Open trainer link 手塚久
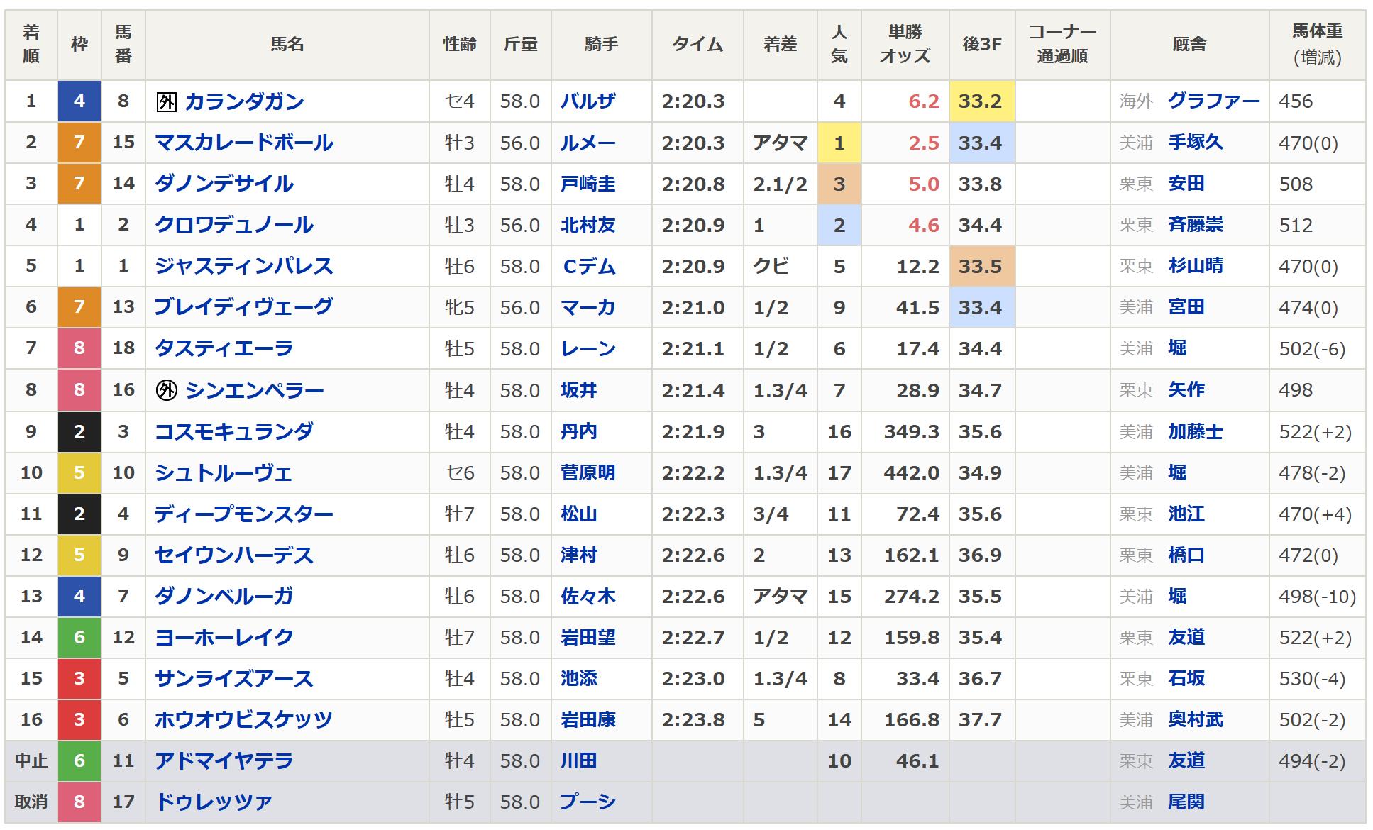 click(1195, 143)
